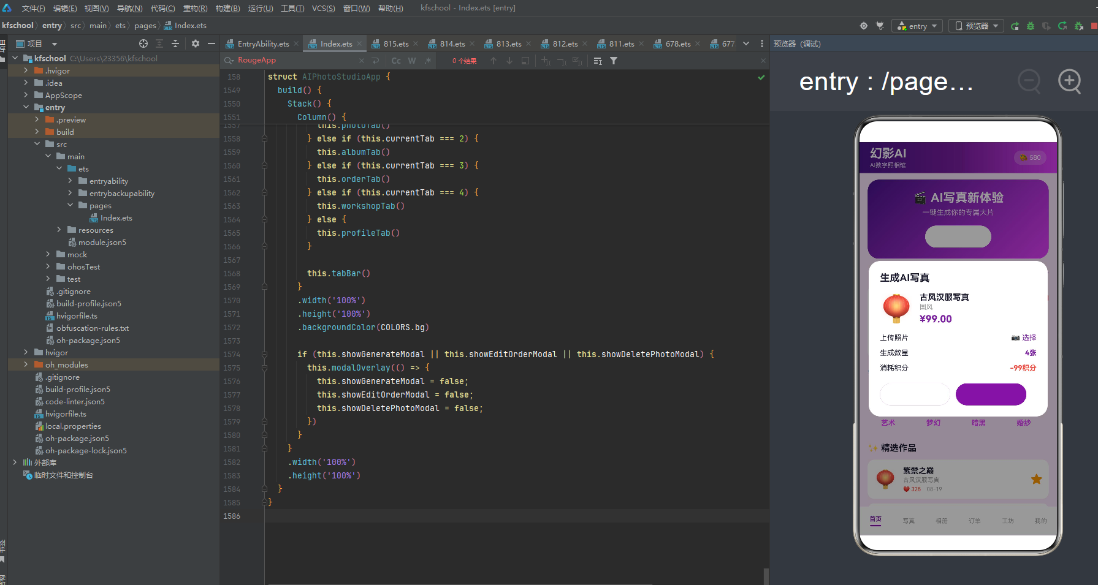
Task: Collapse the entry module folder
Action: point(26,107)
